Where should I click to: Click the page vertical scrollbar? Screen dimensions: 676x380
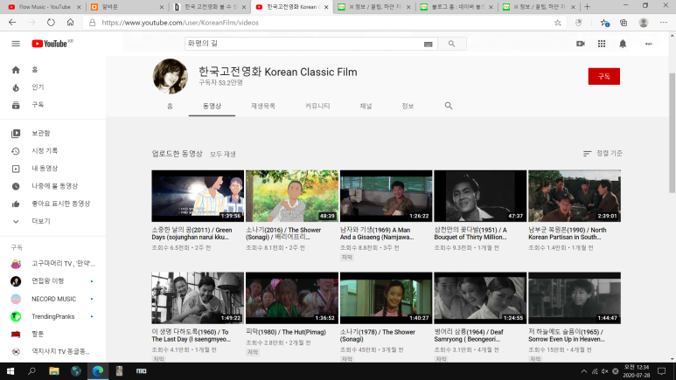673,134
